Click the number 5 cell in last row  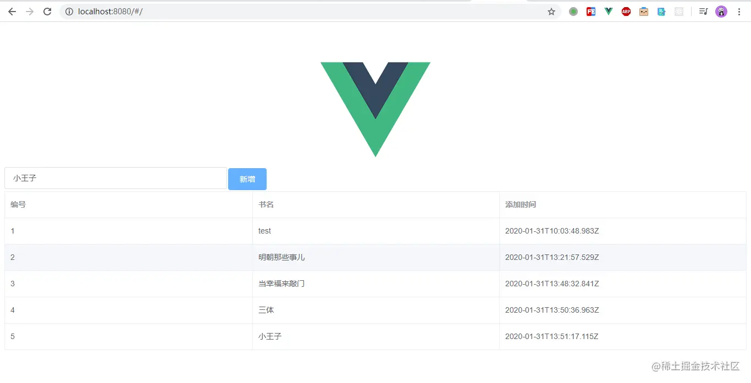129,336
